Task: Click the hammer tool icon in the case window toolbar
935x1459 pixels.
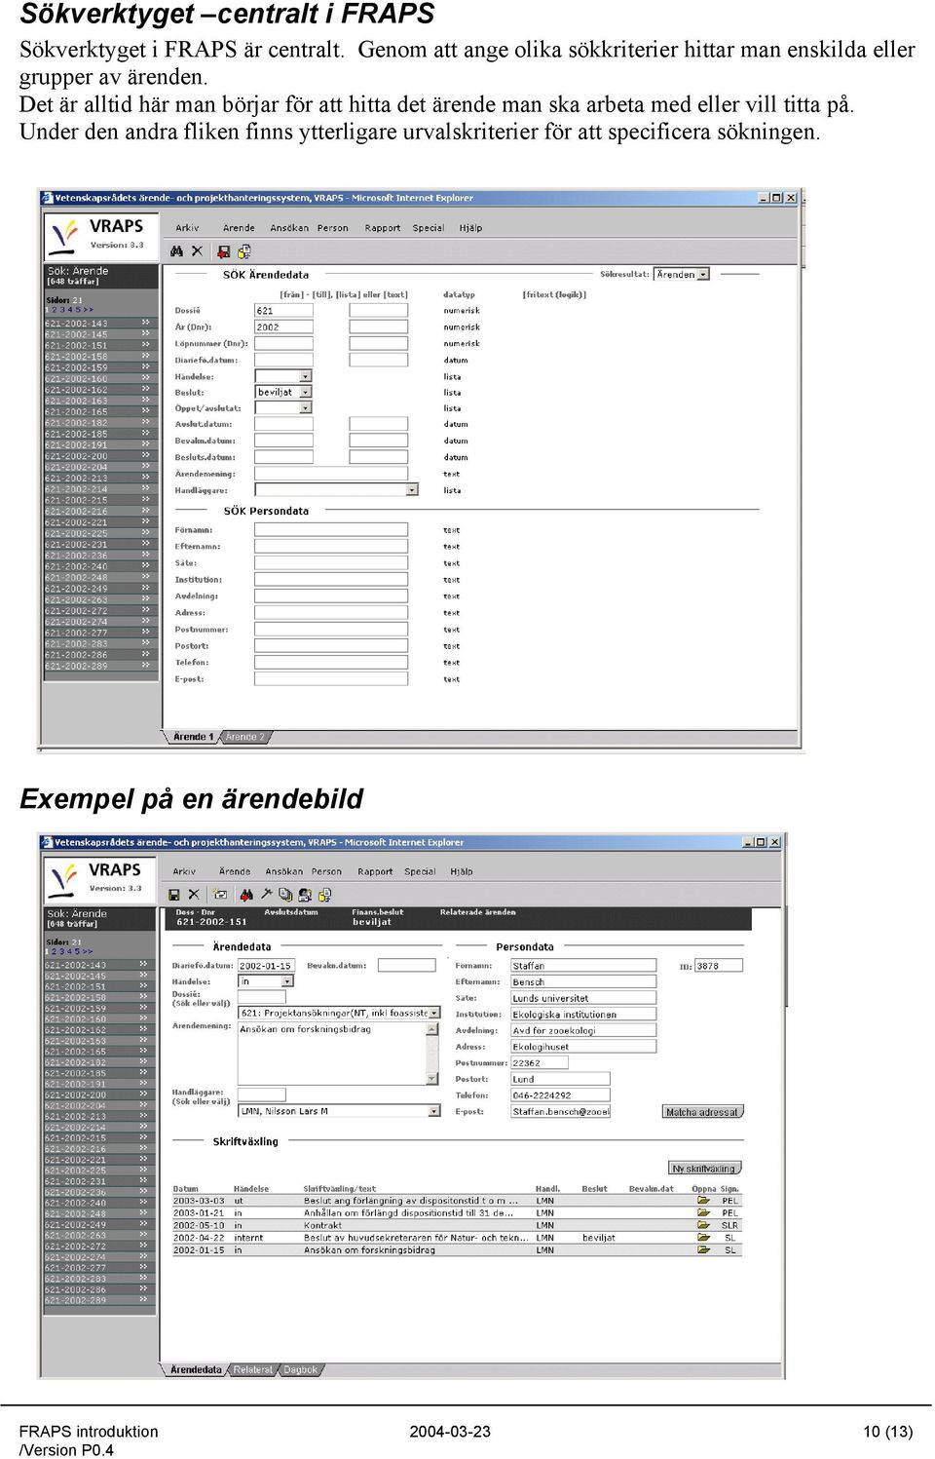Action: (265, 895)
